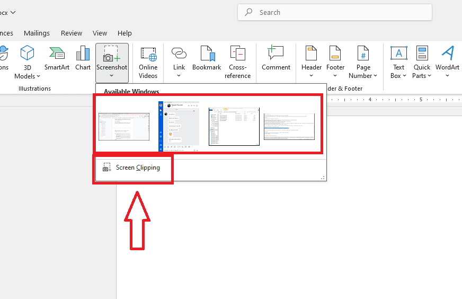Insert a Cross-reference

[x=237, y=63]
